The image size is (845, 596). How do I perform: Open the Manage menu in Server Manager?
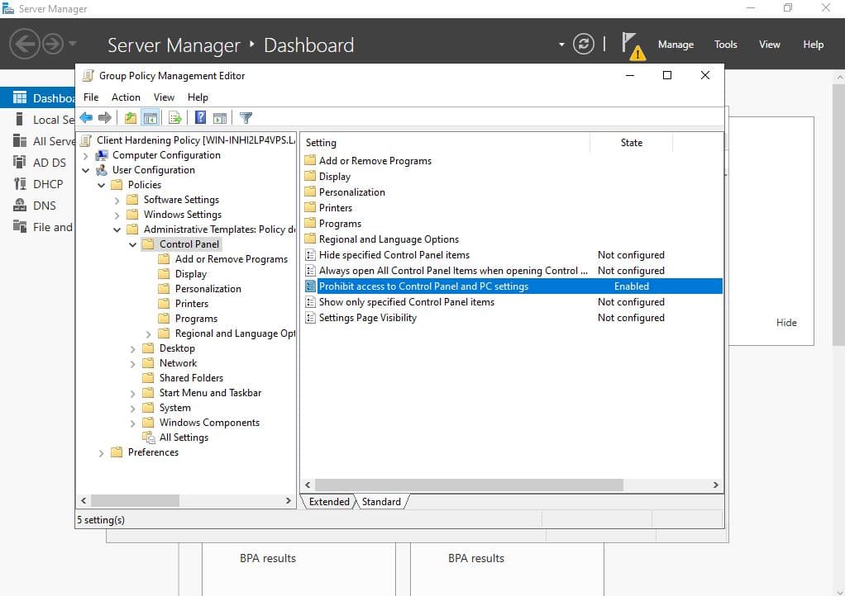pos(676,45)
